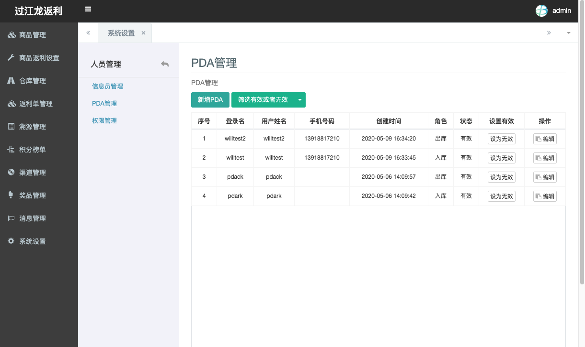Toggle the hamburger sidebar menu
585x347 pixels.
pyautogui.click(x=88, y=9)
